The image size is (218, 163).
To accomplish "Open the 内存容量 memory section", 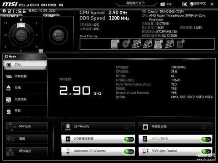I will (25, 77).
